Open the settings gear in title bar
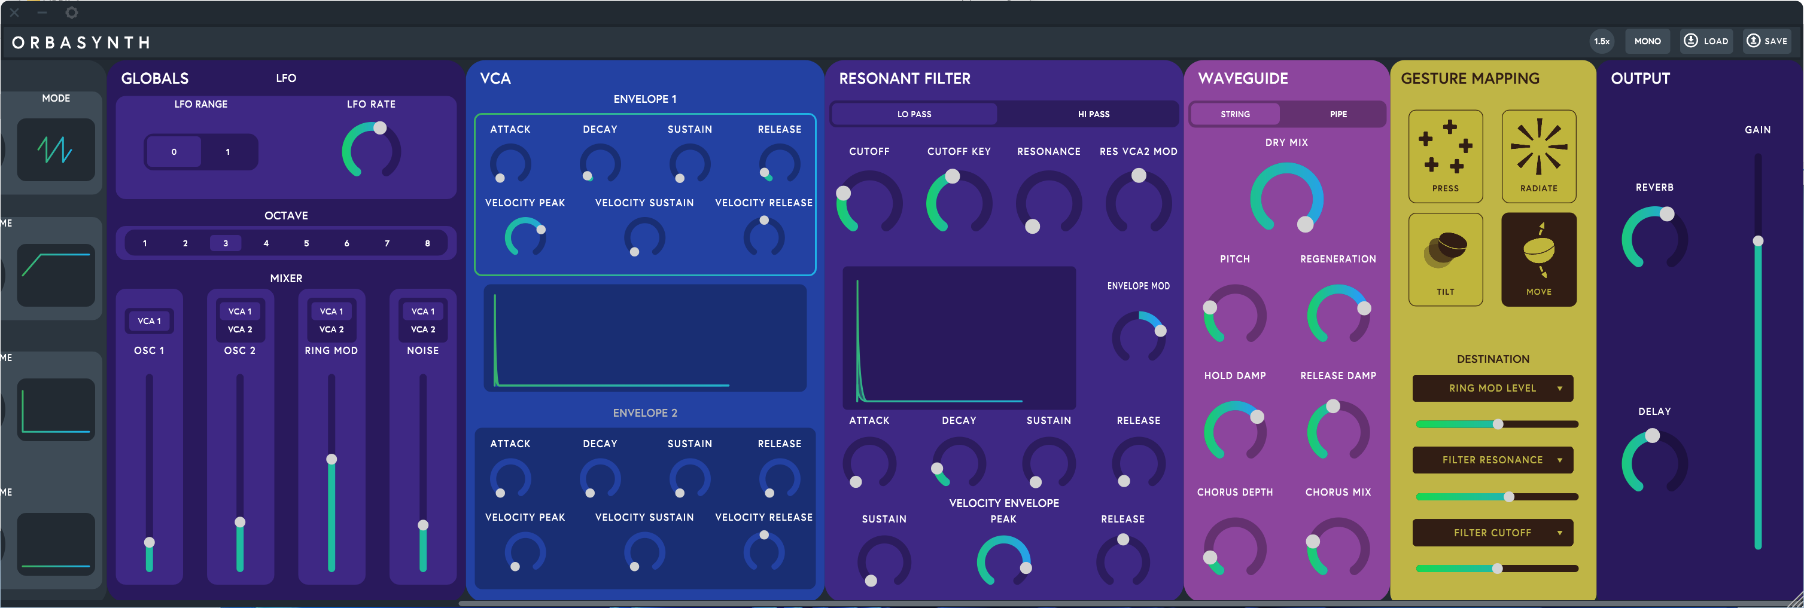This screenshot has width=1804, height=608. (x=71, y=13)
